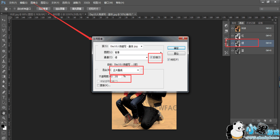
Task: Select the Hand tool in toolbox
Action: 4,113
